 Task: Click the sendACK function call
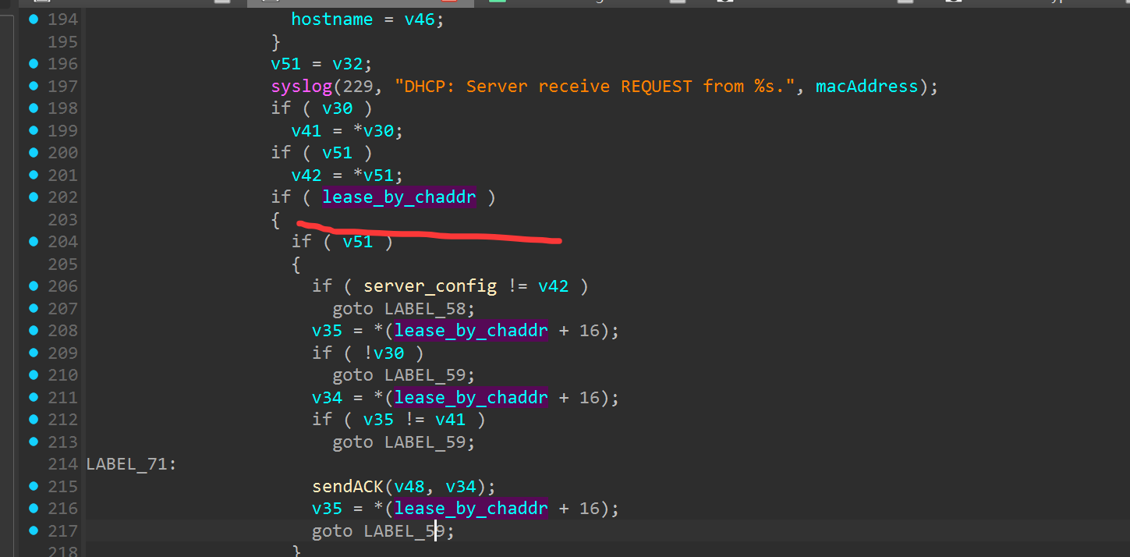(348, 487)
